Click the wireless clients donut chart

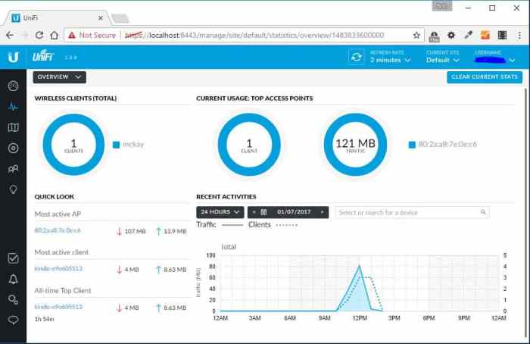click(x=73, y=145)
